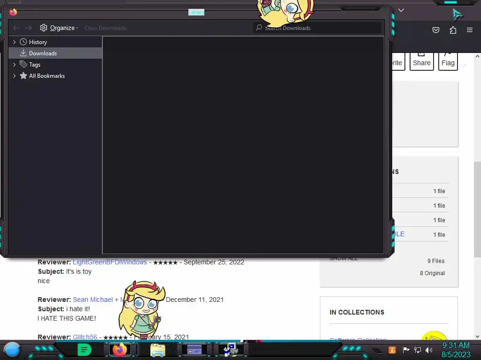Click the page vertical scrollbar thumb

coord(477,210)
